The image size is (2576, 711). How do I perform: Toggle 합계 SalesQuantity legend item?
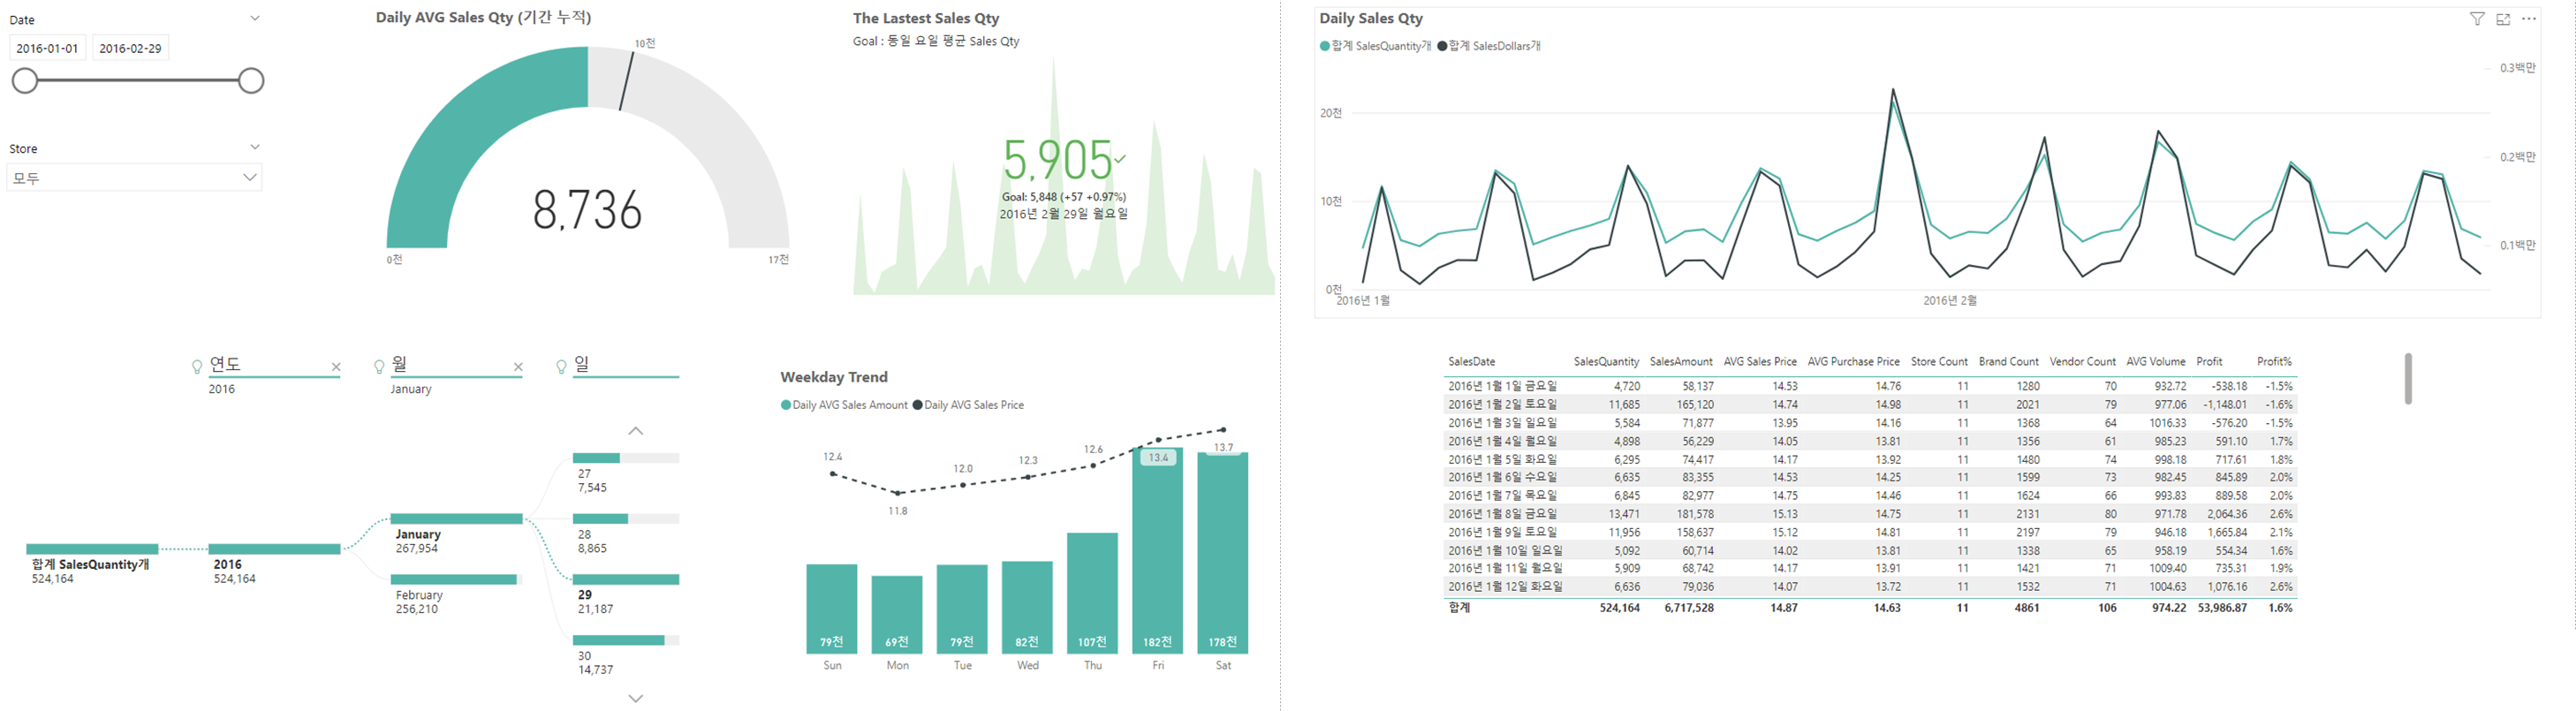coord(1375,46)
